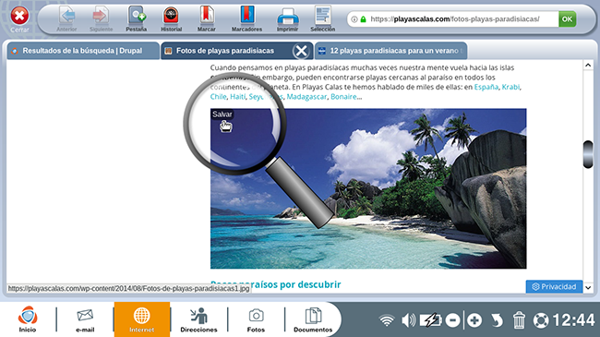Go back with the Anterior arrow

tap(67, 18)
